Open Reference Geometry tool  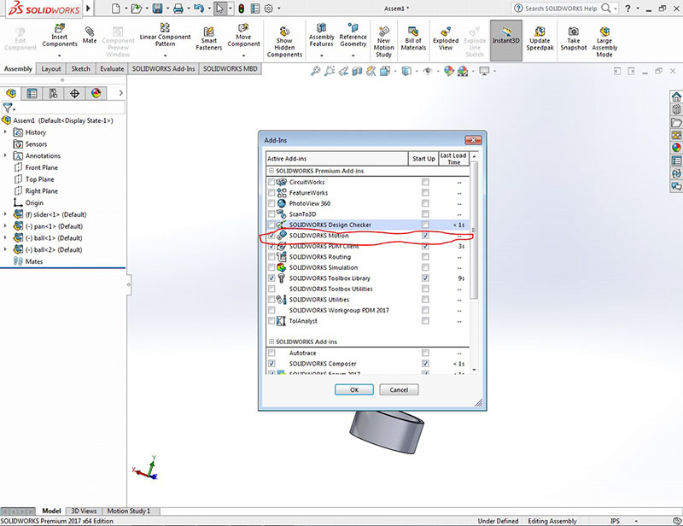coord(353,35)
